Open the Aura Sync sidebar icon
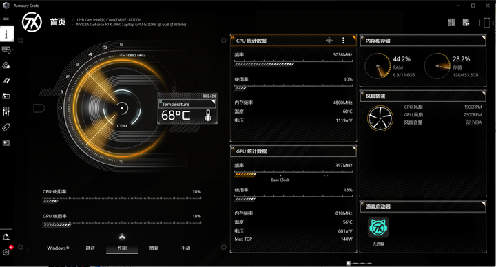Image resolution: width=496 pixels, height=267 pixels. click(x=6, y=65)
